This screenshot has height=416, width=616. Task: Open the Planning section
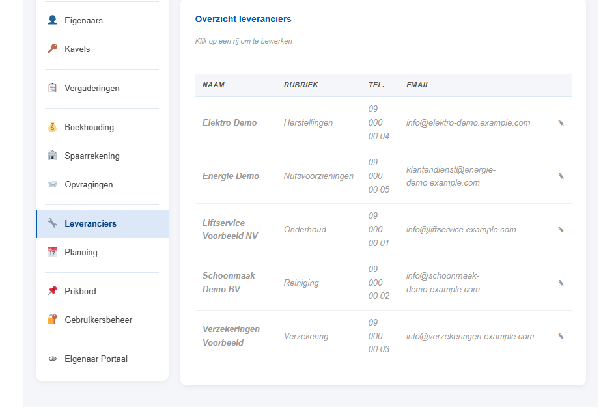(x=102, y=252)
